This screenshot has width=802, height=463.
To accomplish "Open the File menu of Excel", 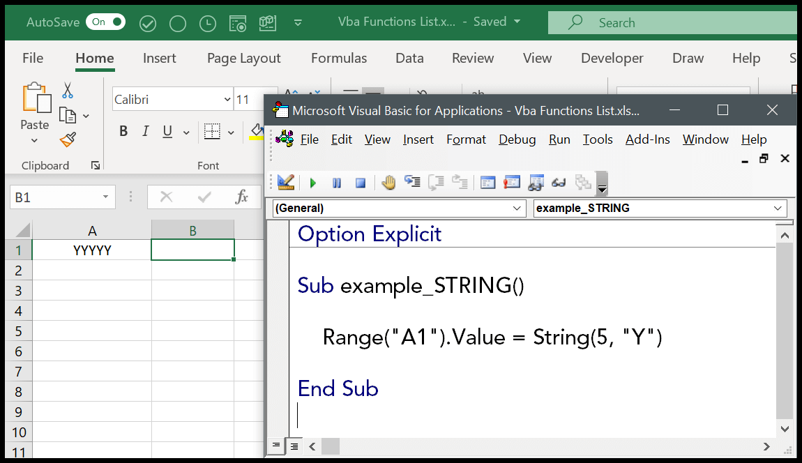I will click(x=32, y=59).
